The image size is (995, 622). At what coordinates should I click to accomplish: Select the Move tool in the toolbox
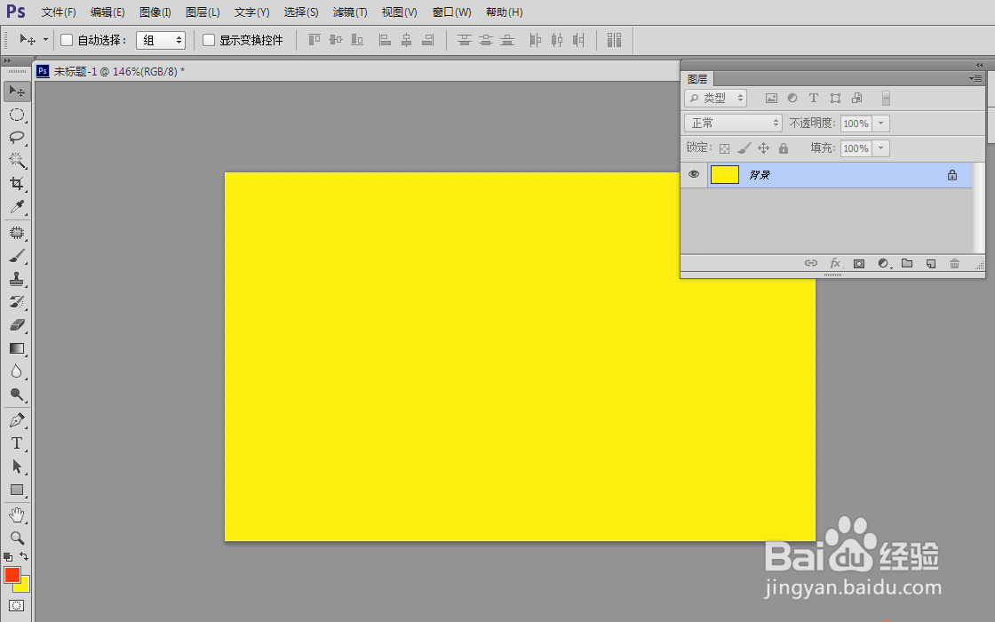(x=17, y=92)
